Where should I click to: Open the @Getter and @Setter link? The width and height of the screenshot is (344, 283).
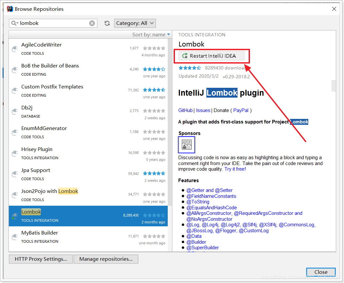tap(210, 190)
